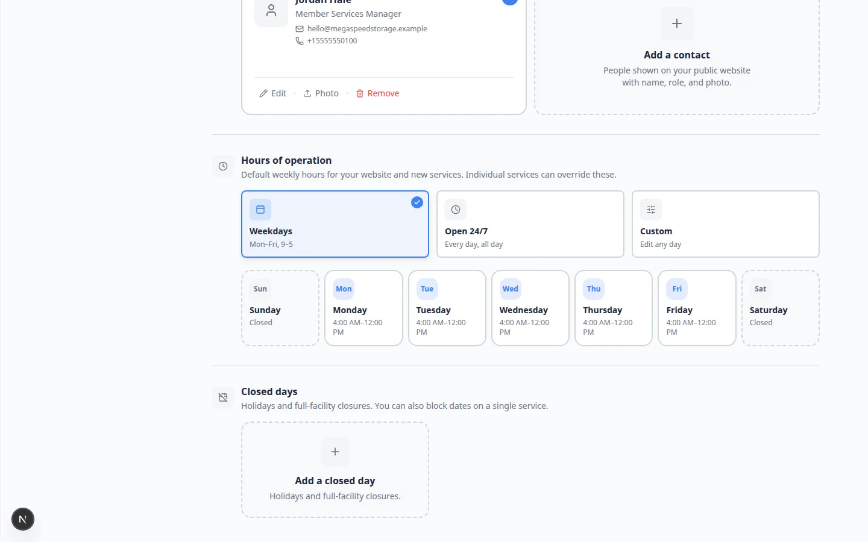Select the Open 24/7 hours preset
868x542 pixels.
530,224
